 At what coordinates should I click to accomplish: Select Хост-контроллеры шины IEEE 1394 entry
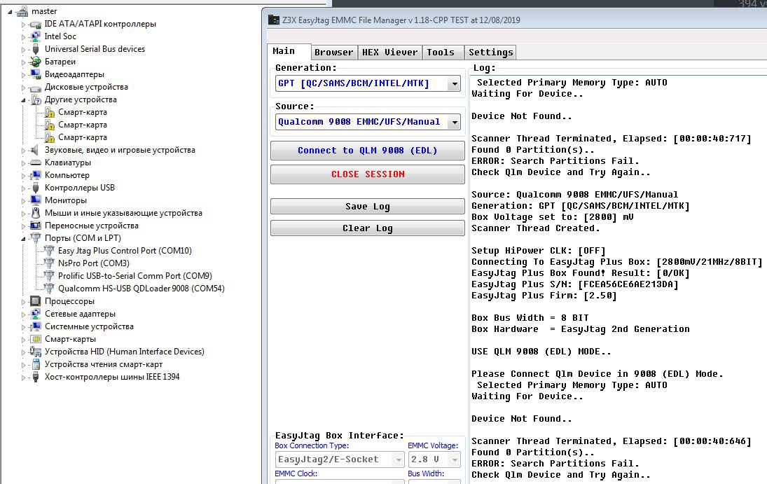(112, 377)
